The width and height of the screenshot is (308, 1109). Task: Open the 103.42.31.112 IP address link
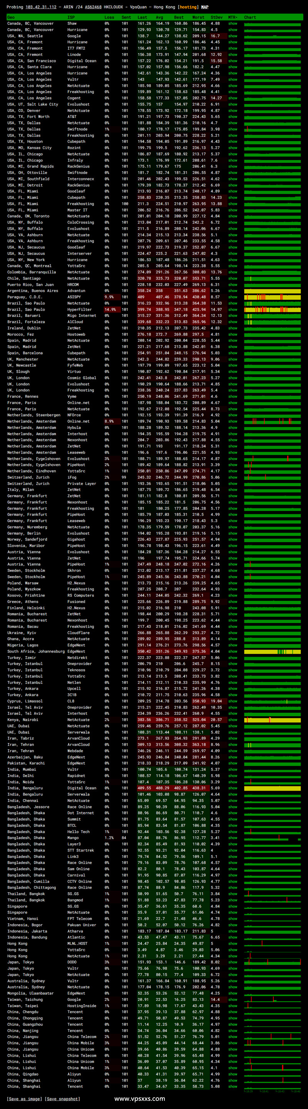tap(41, 7)
